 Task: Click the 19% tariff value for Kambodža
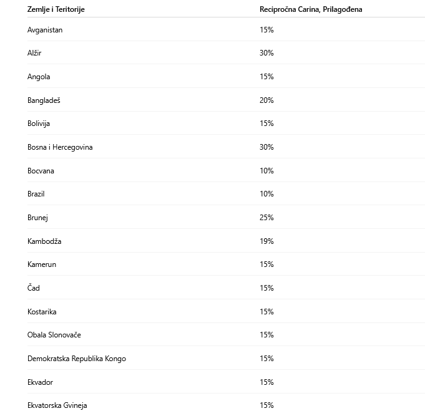coord(266,241)
